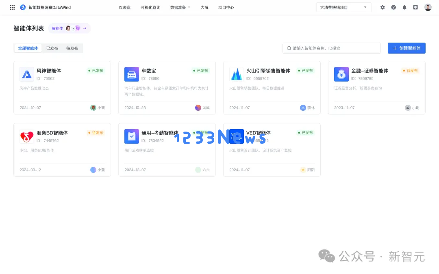Open the 车数宝 card title
Screen dimensions: 439x274
coord(149,71)
